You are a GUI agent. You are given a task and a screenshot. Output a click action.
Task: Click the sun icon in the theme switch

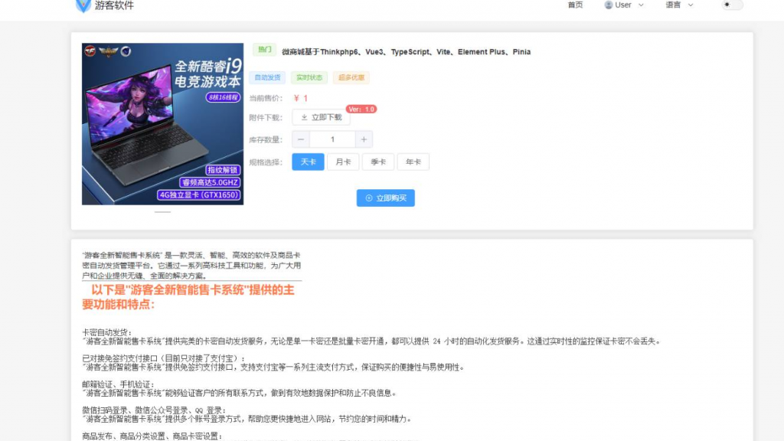tap(728, 5)
